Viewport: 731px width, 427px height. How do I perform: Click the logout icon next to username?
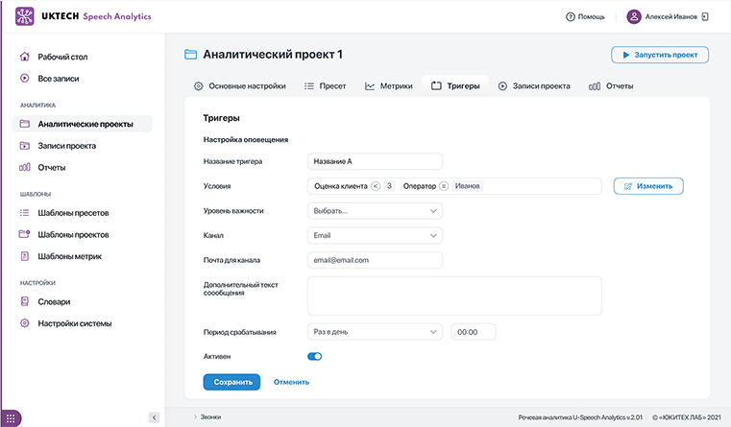[705, 17]
